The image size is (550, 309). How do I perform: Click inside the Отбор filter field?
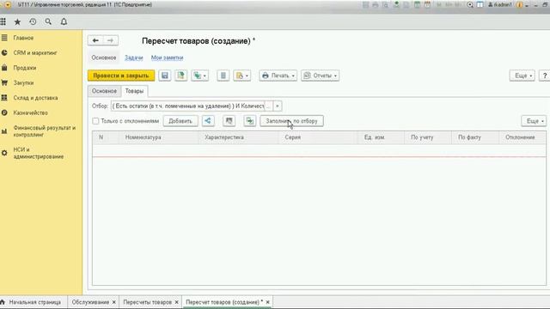click(187, 106)
